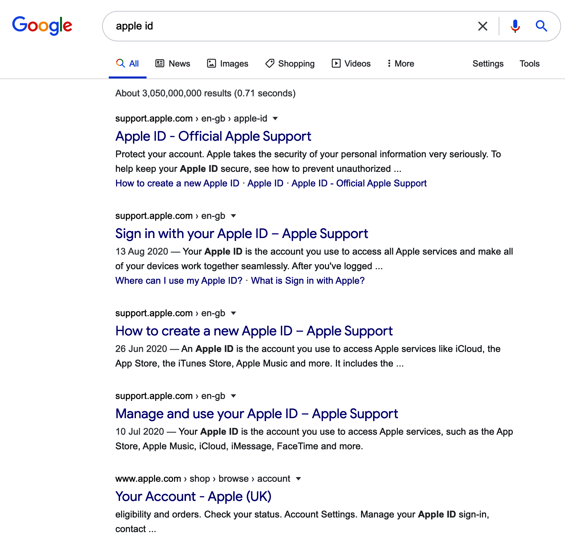Open the dropdown arrow above the Sign in with your Apple ID result
Screen dimensions: 565x540
tap(233, 216)
